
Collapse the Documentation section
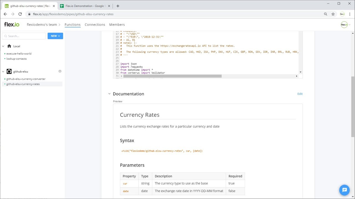[x=109, y=94]
